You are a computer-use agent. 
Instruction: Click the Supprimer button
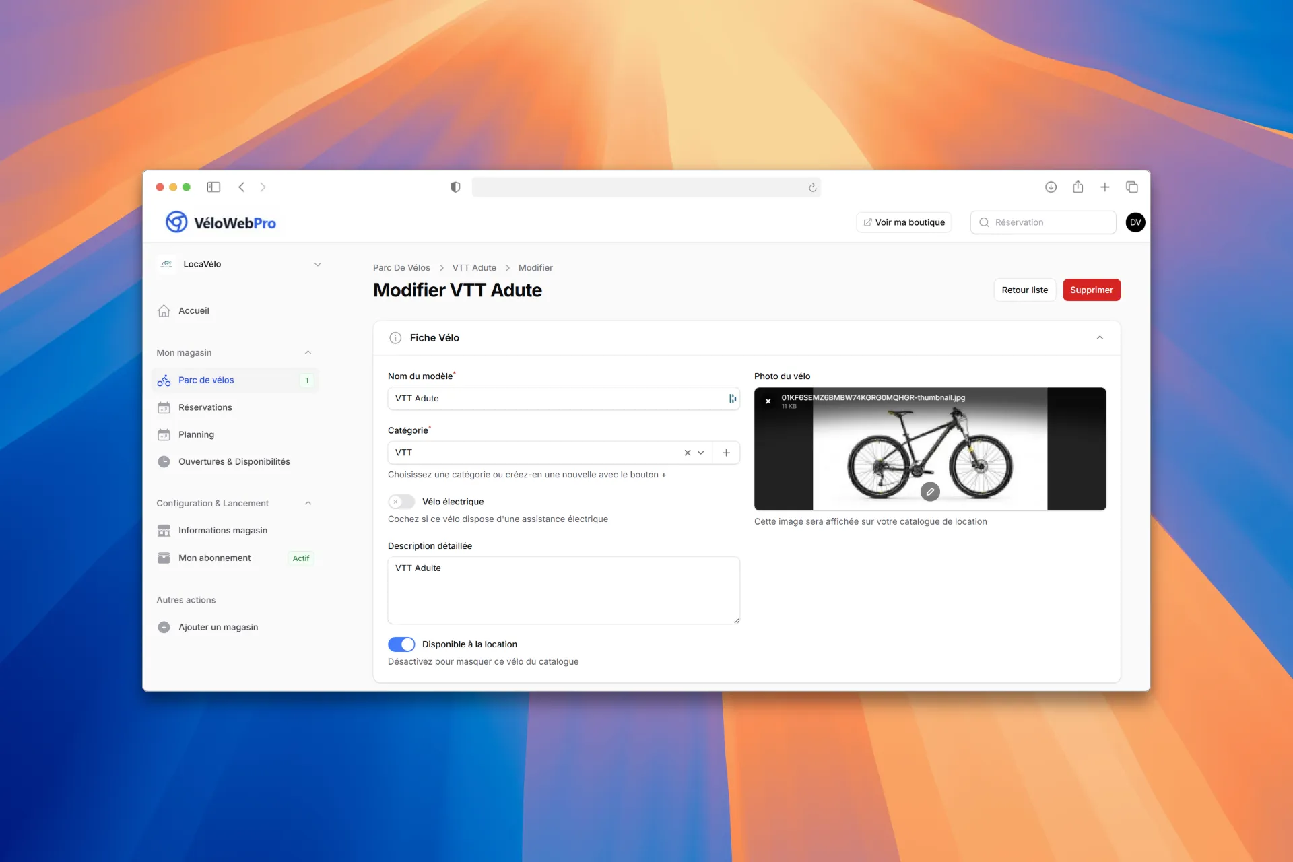(1091, 290)
